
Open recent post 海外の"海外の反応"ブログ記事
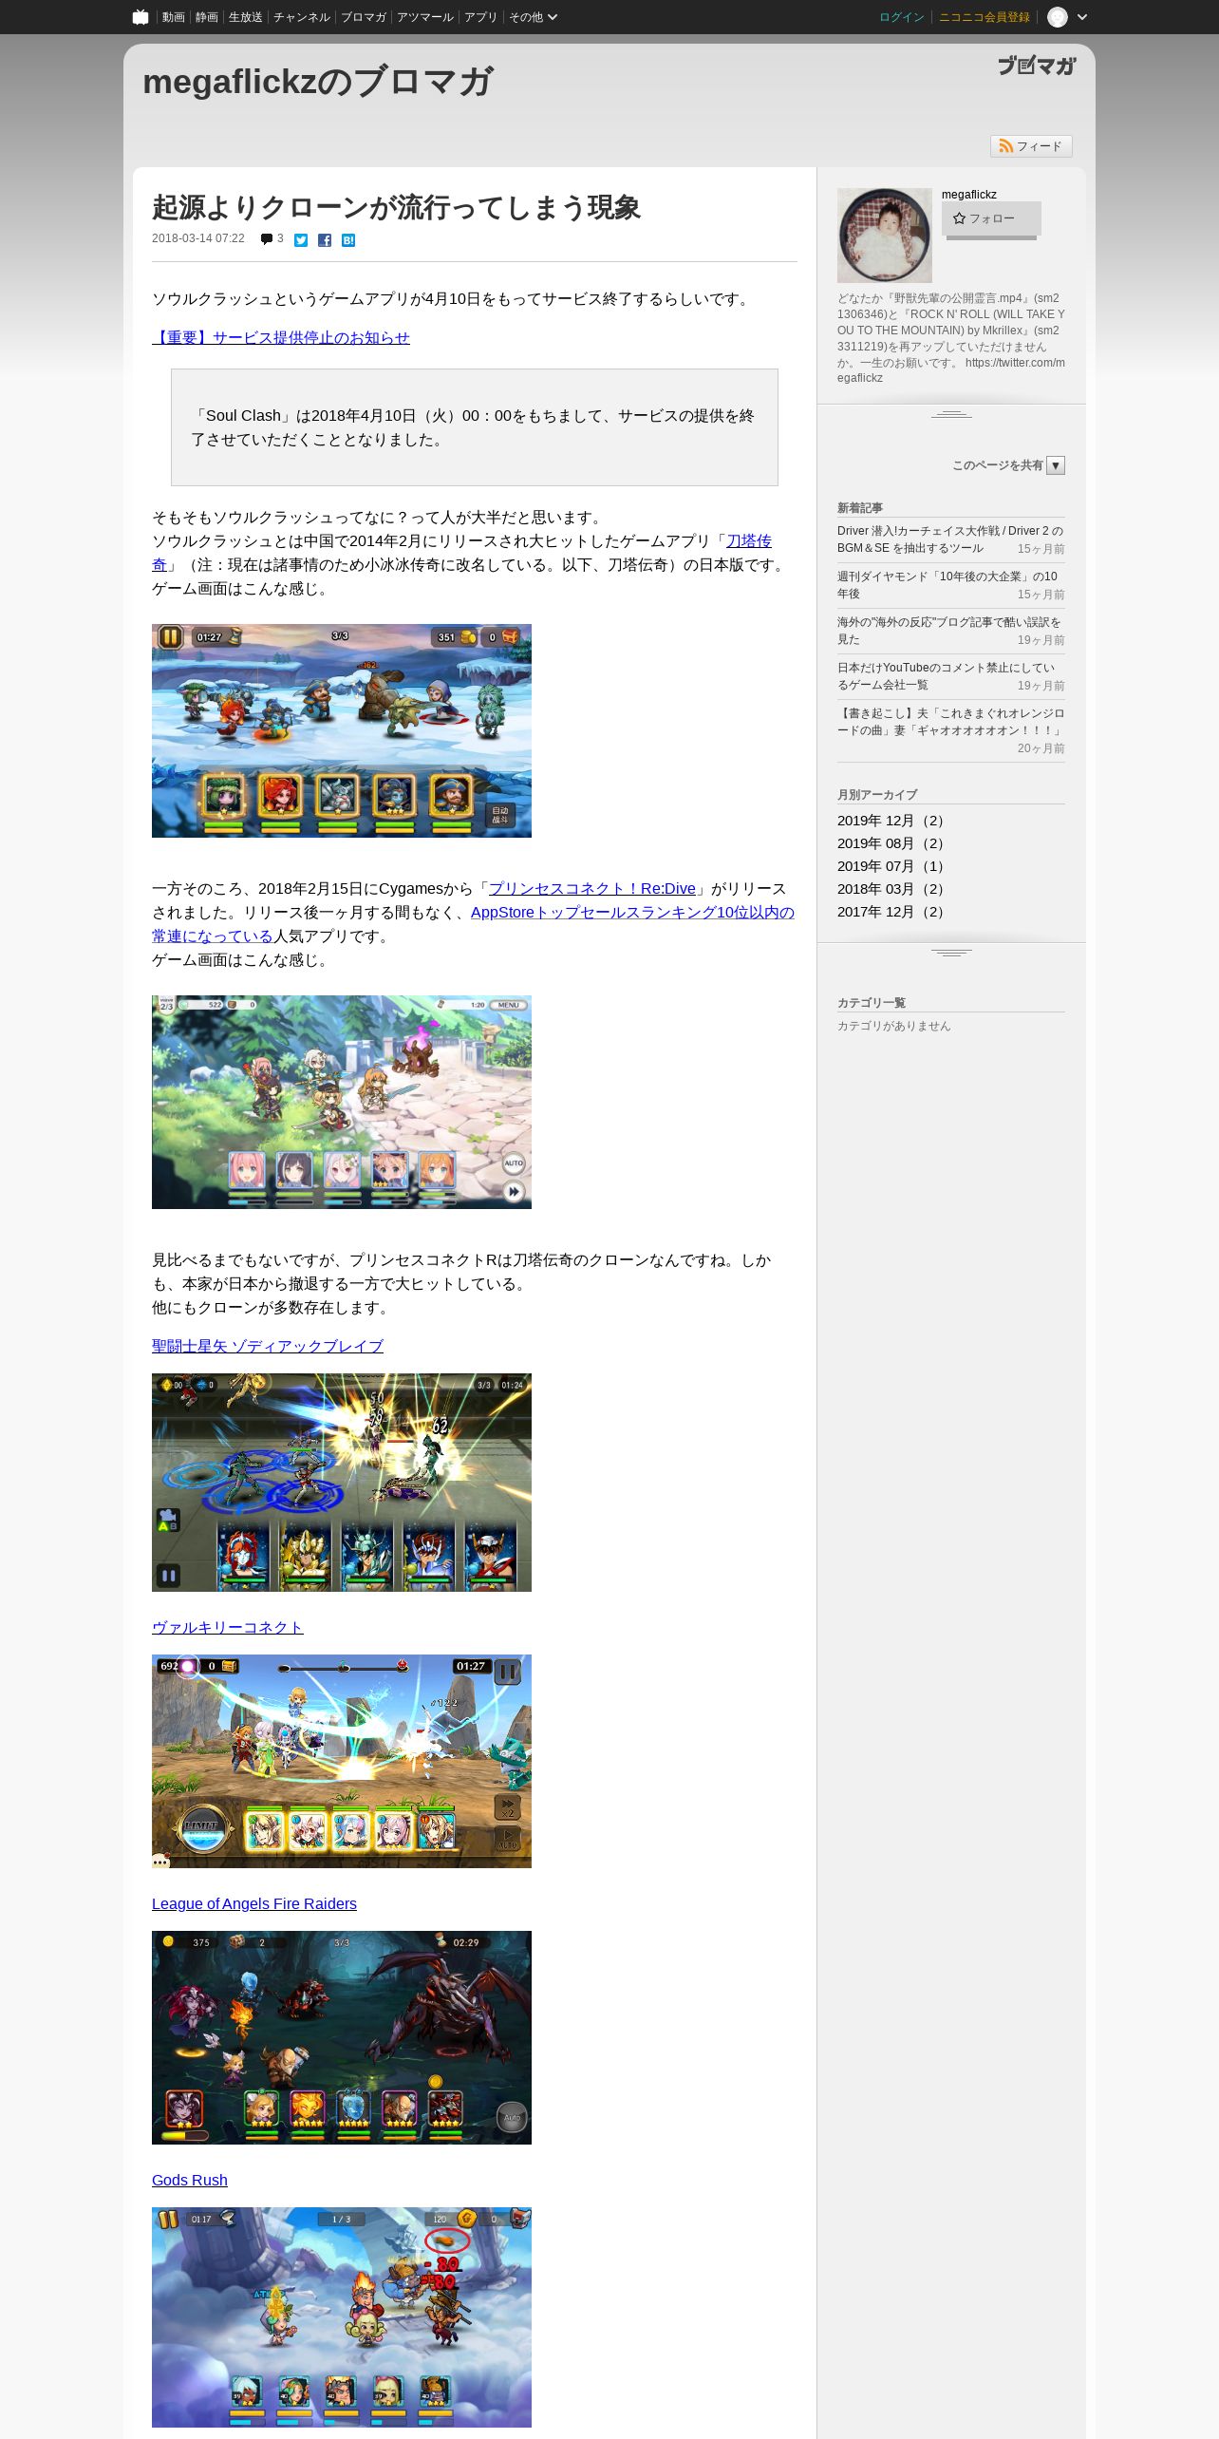click(x=950, y=631)
